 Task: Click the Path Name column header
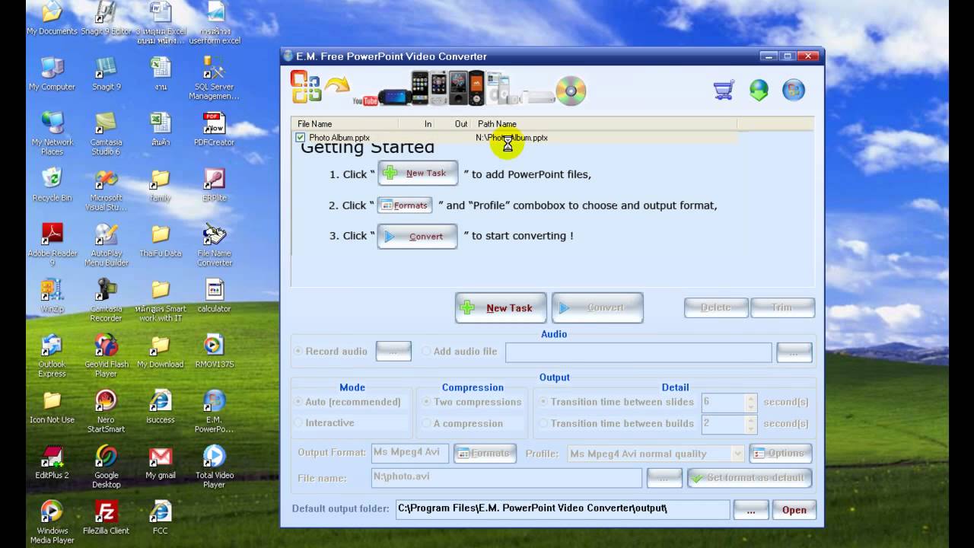605,123
